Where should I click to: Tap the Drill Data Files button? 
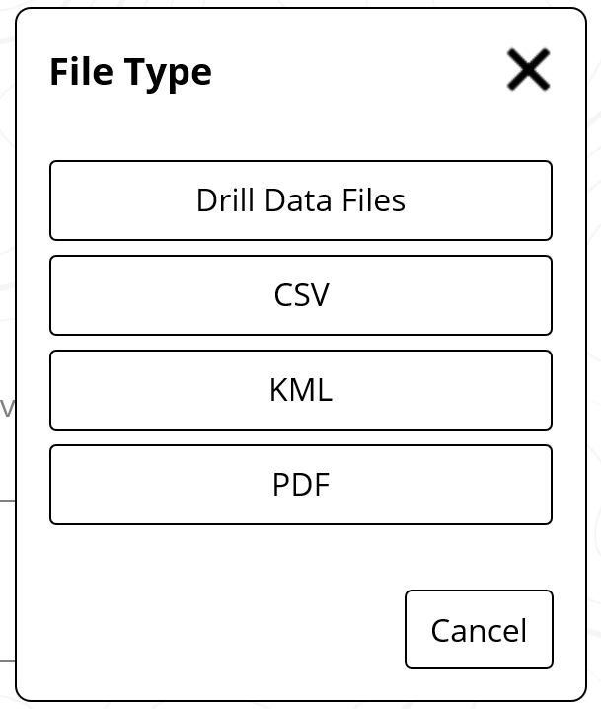(x=300, y=200)
